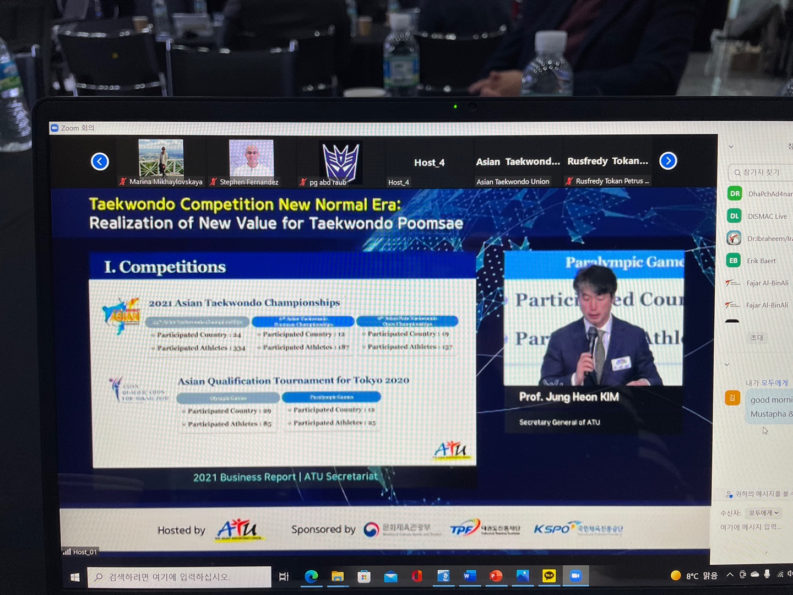Screen dimensions: 793x595
Task: Go to previous participant thumbnails in Zoom
Action: pos(100,161)
